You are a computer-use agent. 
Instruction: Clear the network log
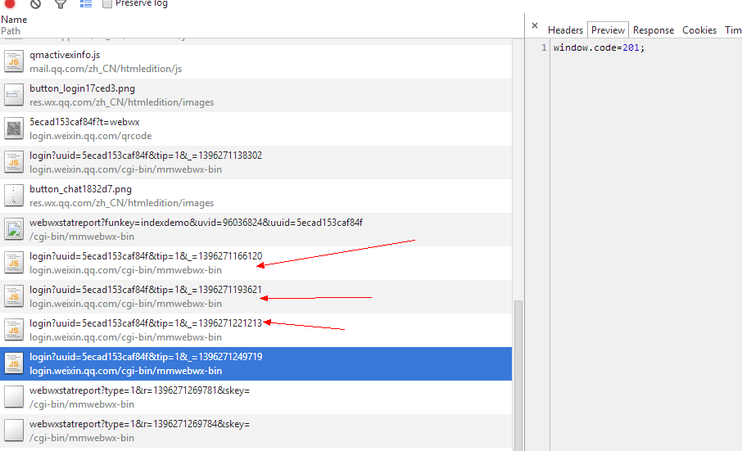[x=35, y=4]
